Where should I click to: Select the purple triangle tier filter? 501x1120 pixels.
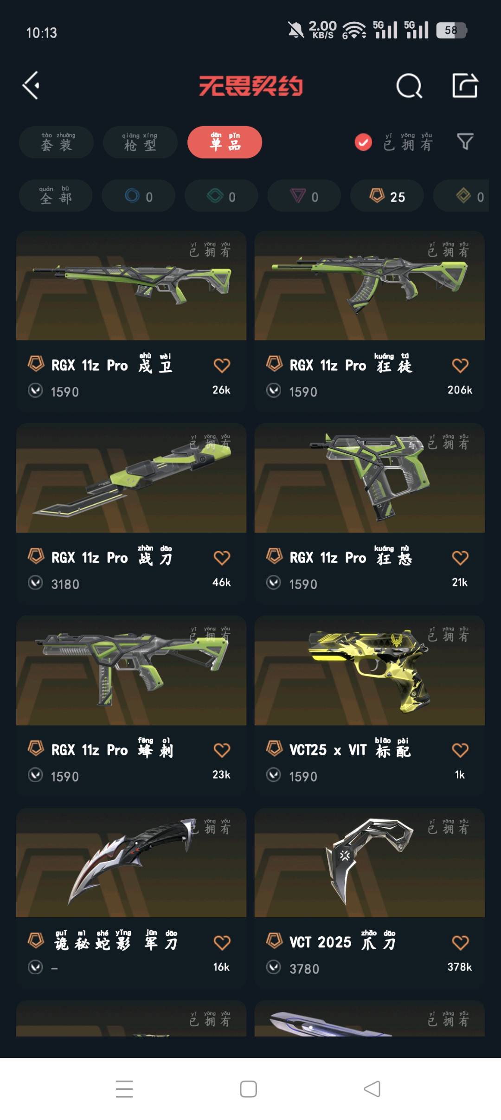point(304,196)
